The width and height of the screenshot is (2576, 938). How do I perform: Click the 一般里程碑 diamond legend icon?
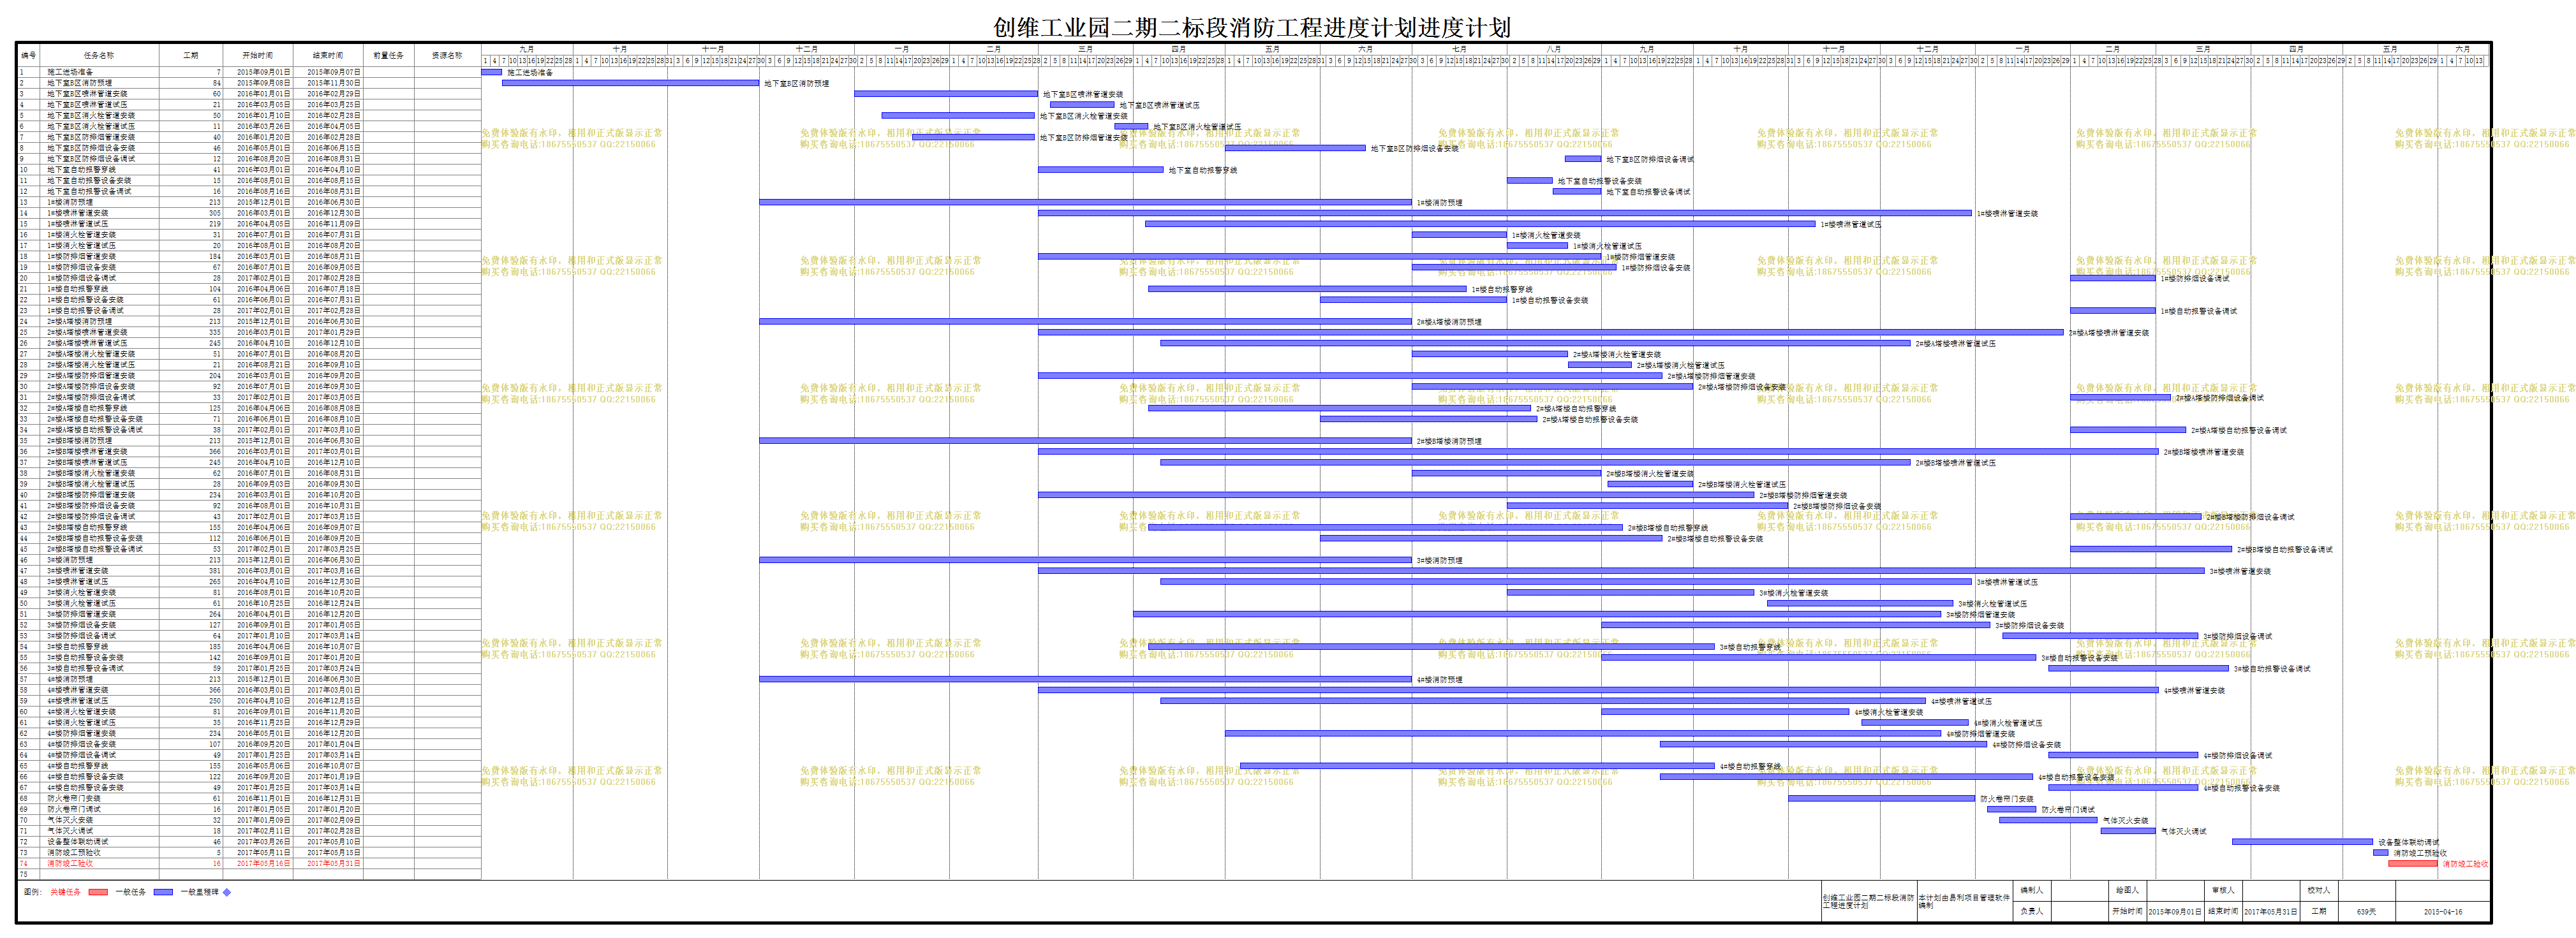pos(227,892)
